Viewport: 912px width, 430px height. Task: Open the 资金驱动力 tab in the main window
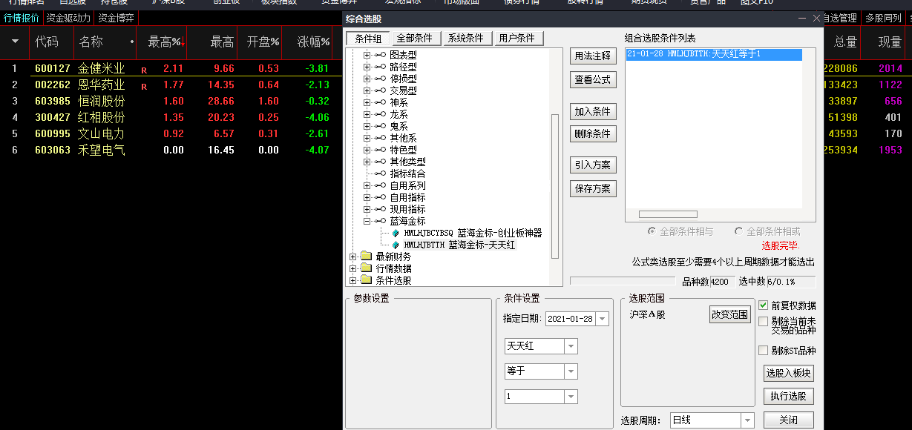click(x=68, y=18)
